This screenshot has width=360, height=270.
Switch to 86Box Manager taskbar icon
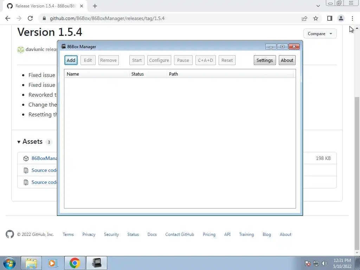coord(96,263)
